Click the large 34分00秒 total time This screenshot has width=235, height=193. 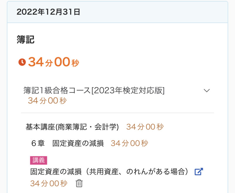click(53, 62)
